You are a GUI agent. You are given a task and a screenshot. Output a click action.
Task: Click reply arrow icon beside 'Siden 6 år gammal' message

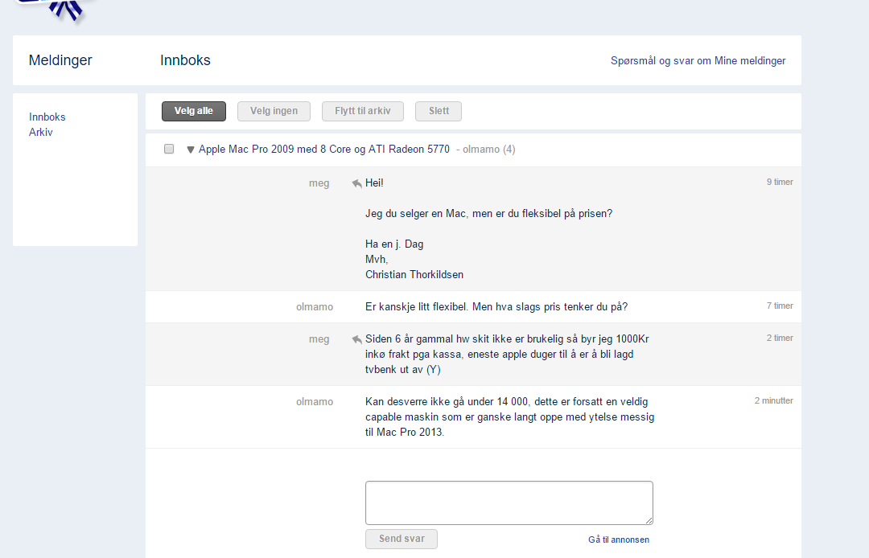pyautogui.click(x=357, y=340)
